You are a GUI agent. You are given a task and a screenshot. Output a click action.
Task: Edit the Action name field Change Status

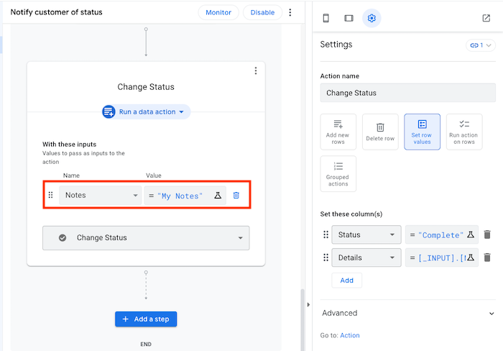click(x=407, y=93)
